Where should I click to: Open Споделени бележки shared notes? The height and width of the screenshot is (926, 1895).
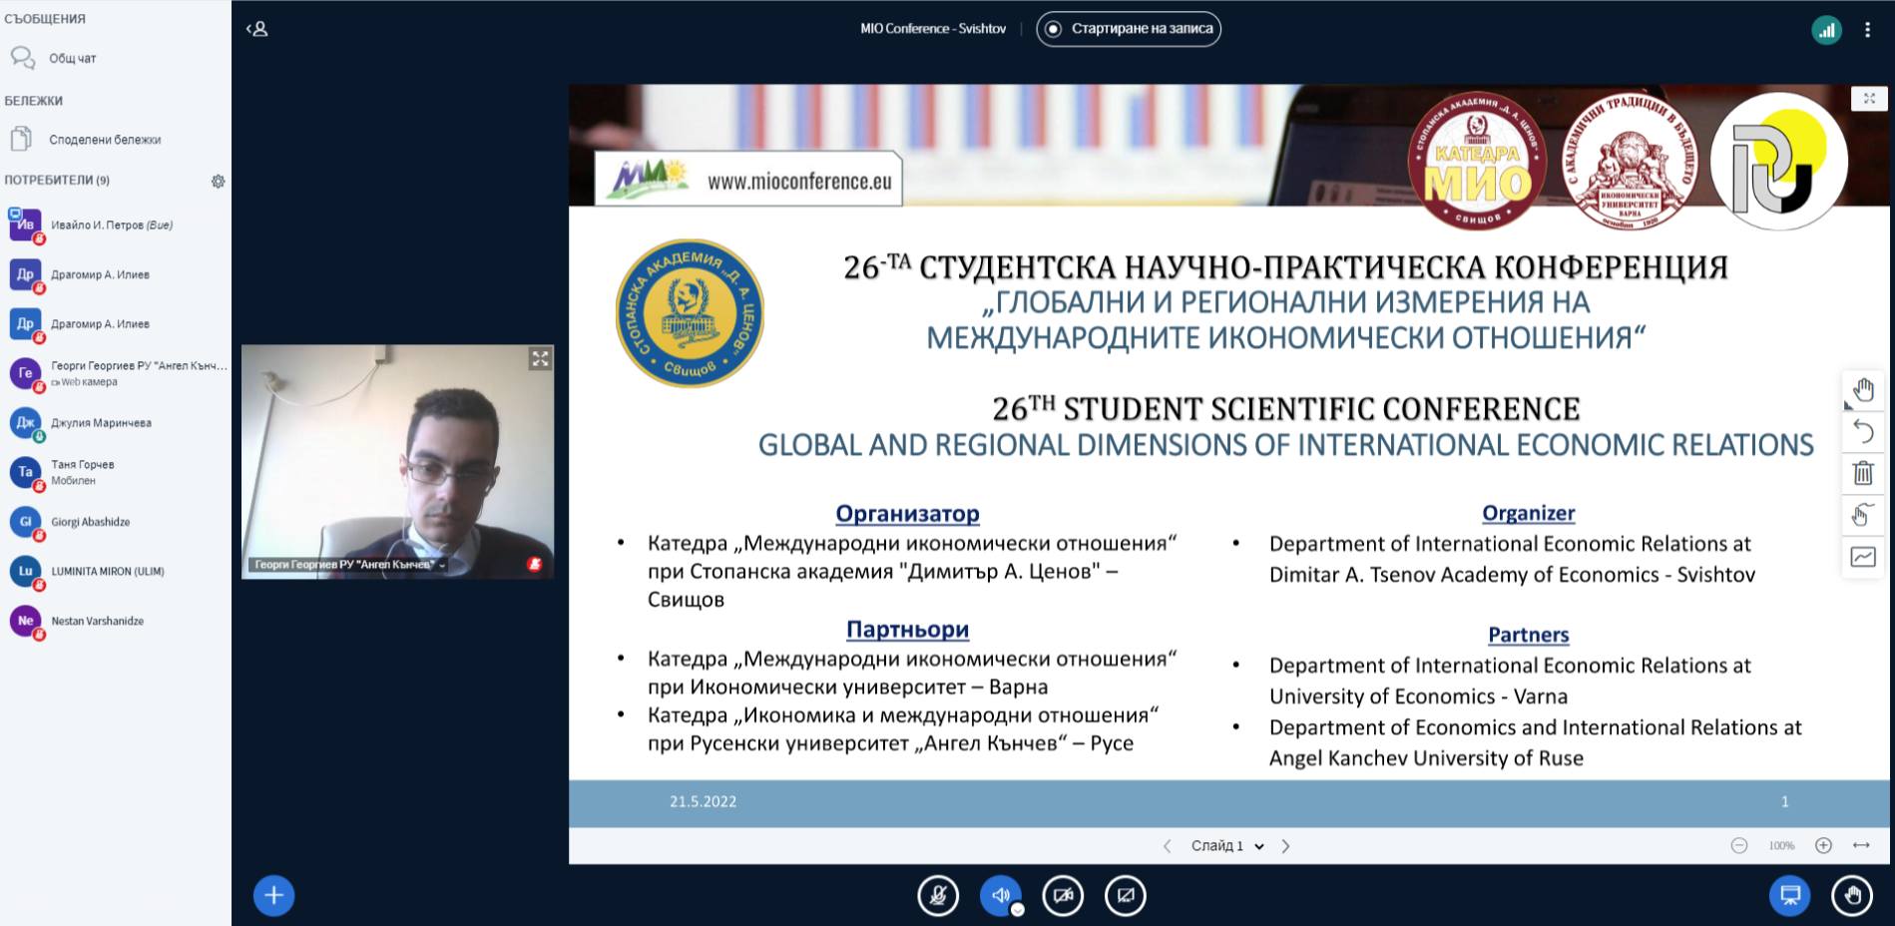pyautogui.click(x=104, y=140)
